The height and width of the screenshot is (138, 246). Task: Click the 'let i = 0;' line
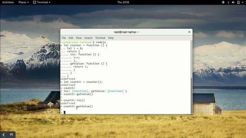[x=75, y=48]
